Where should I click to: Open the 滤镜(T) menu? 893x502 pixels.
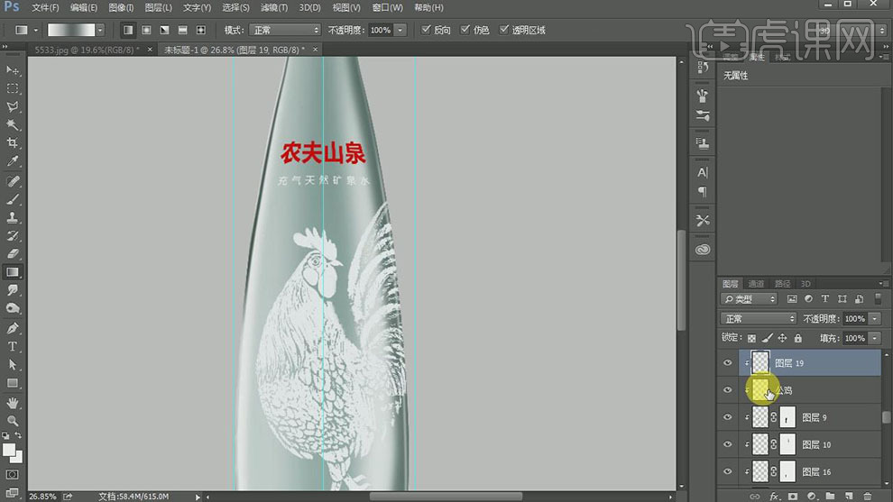274,7
